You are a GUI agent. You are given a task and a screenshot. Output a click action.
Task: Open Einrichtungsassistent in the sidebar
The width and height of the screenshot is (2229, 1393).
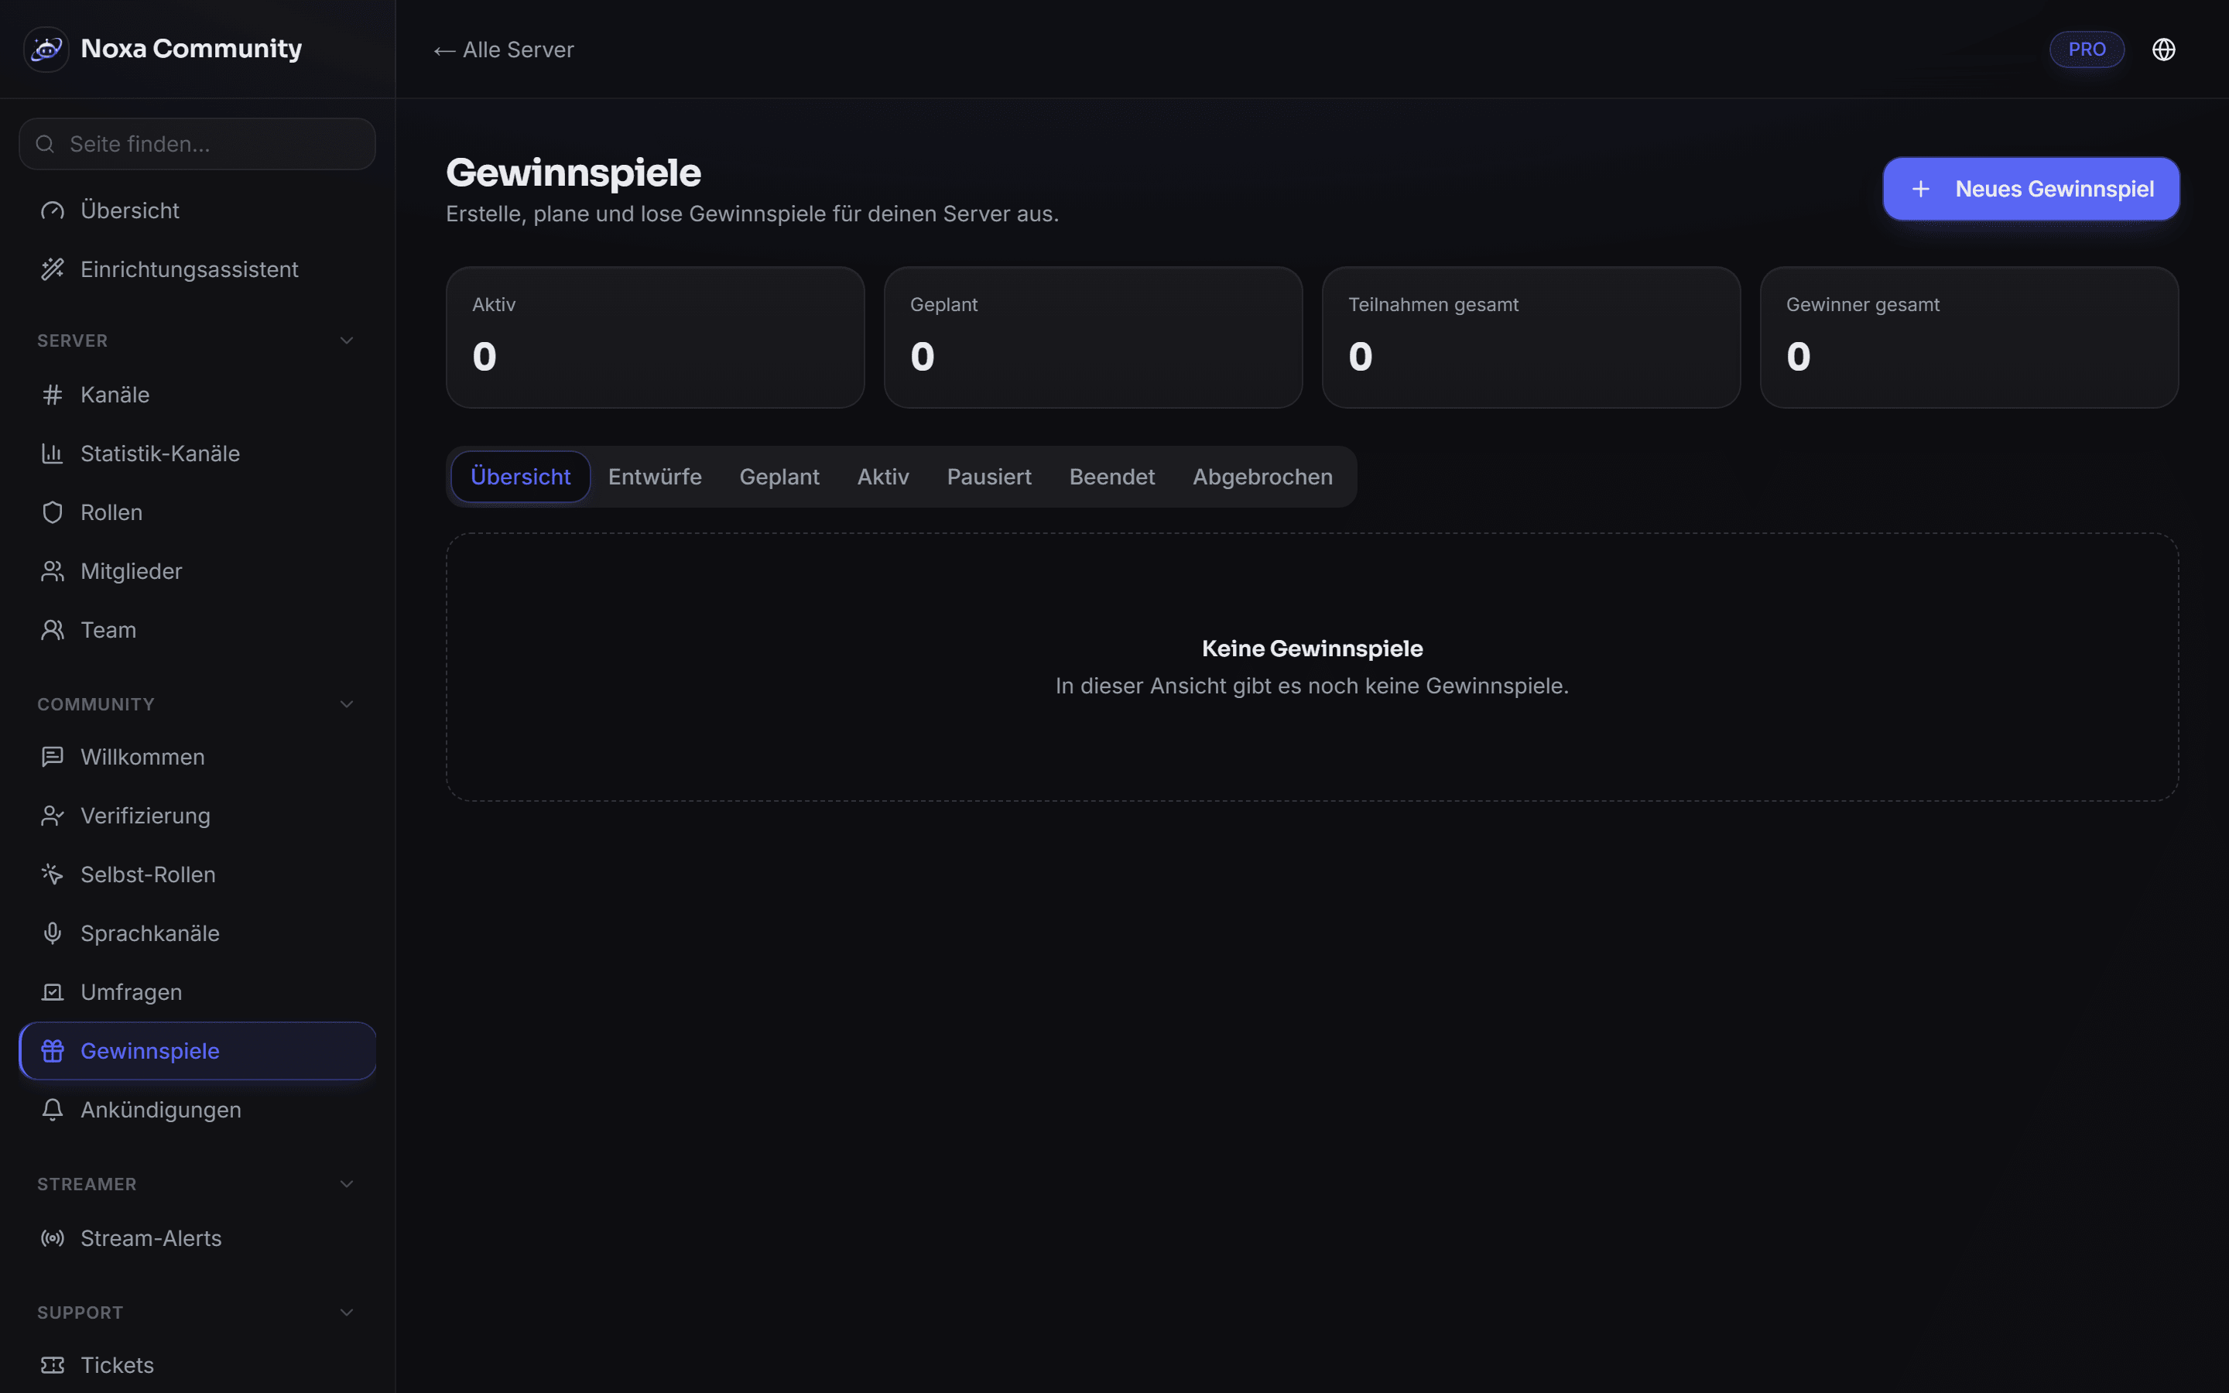[x=197, y=269]
